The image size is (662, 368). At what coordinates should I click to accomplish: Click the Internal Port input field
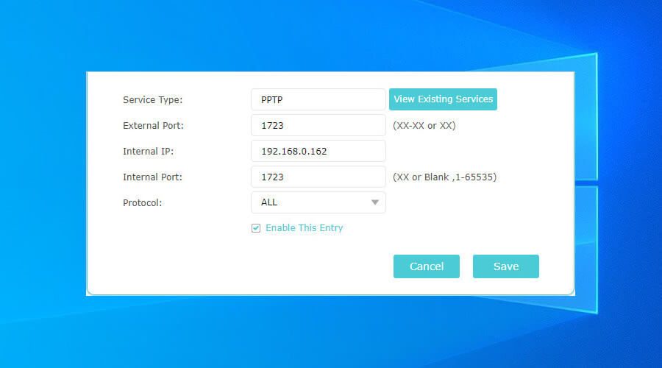(x=318, y=177)
